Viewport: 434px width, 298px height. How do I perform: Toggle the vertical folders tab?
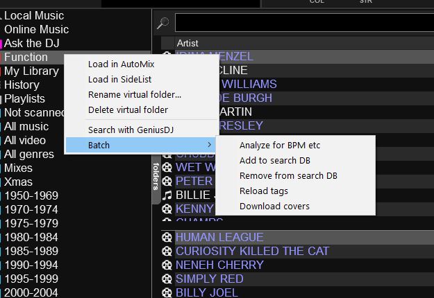(156, 177)
